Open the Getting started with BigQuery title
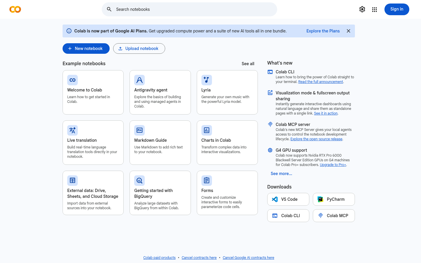The image size is (421, 263). pos(153,193)
